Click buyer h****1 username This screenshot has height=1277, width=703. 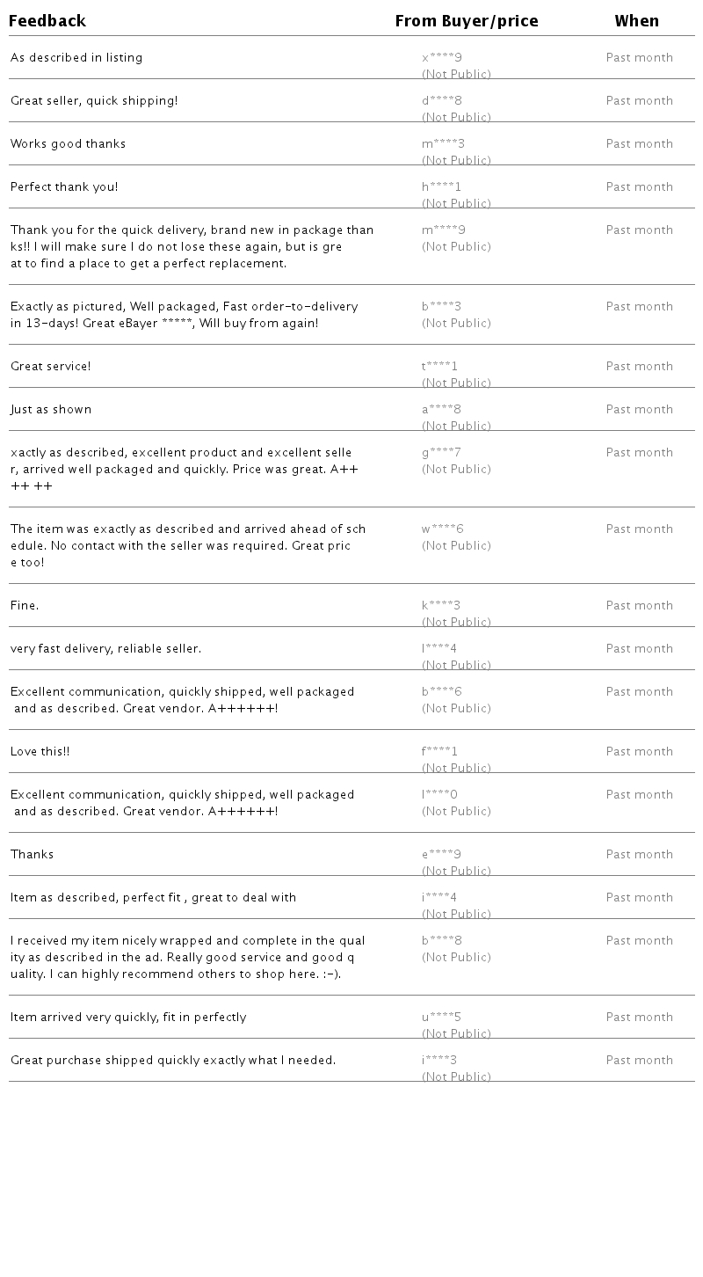click(441, 187)
